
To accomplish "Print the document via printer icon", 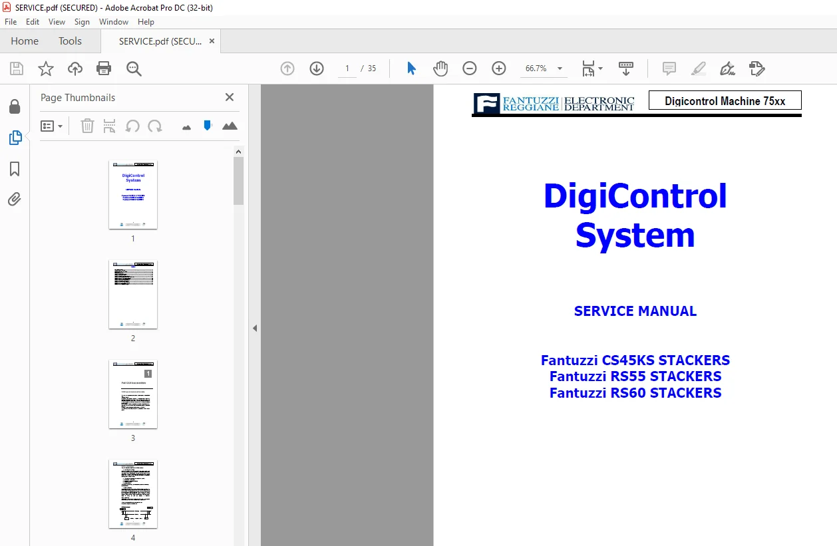I will pyautogui.click(x=104, y=68).
